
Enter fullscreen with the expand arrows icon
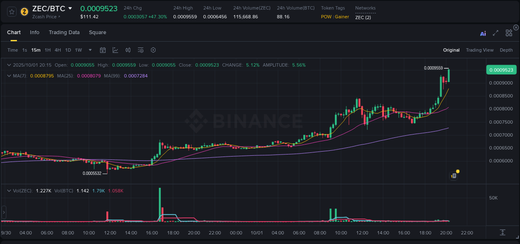tap(495, 32)
